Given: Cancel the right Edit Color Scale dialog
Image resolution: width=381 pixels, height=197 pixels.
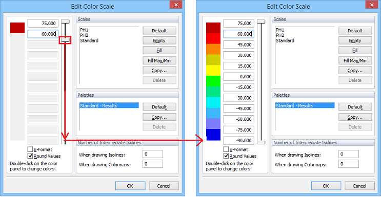Looking at the screenshot, I should pyautogui.click(x=359, y=186).
